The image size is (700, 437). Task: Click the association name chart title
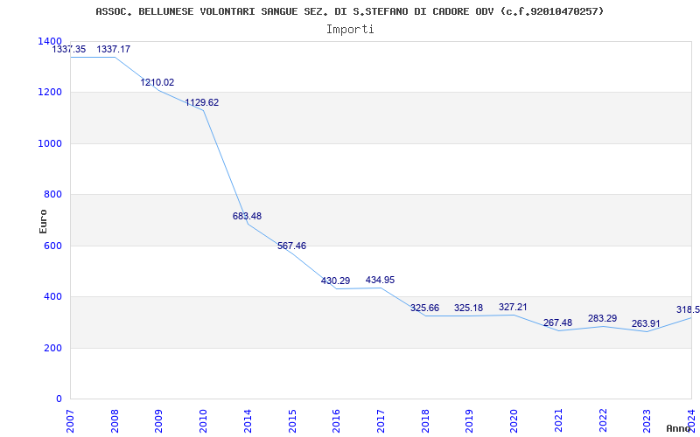[349, 11]
